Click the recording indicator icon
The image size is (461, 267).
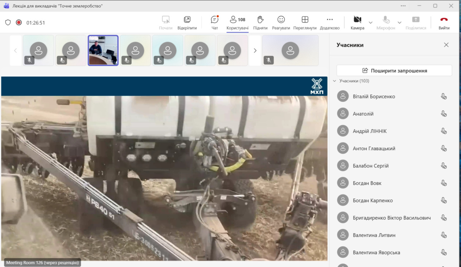(x=18, y=23)
